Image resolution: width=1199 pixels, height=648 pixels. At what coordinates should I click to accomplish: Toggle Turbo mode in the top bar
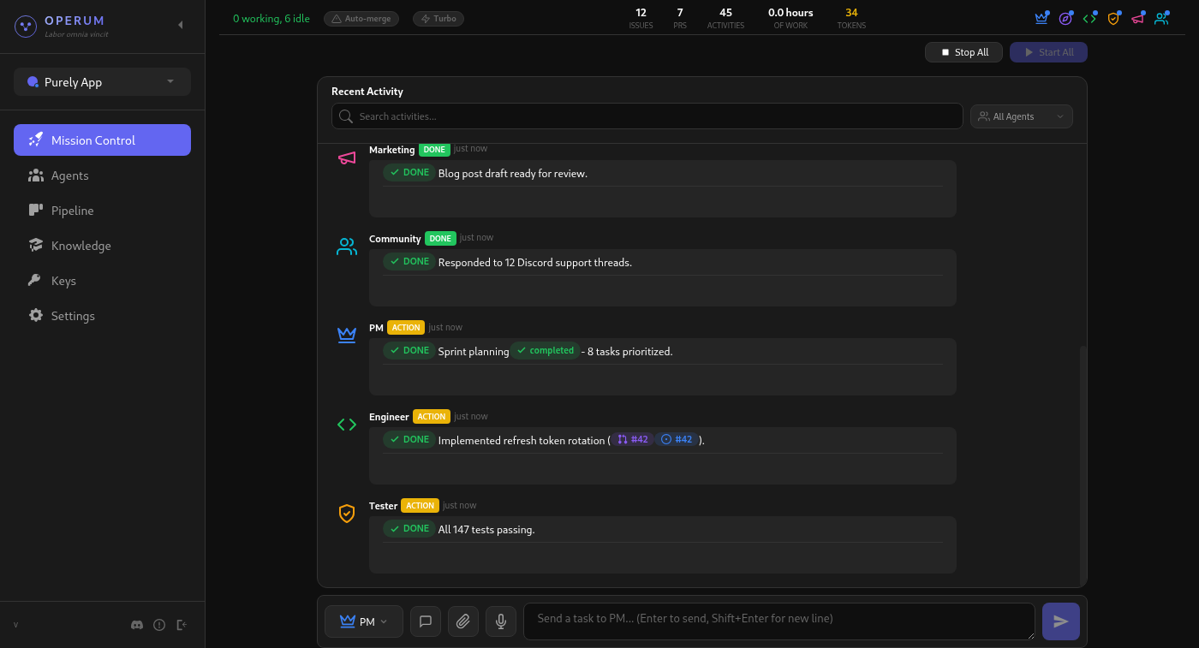438,18
